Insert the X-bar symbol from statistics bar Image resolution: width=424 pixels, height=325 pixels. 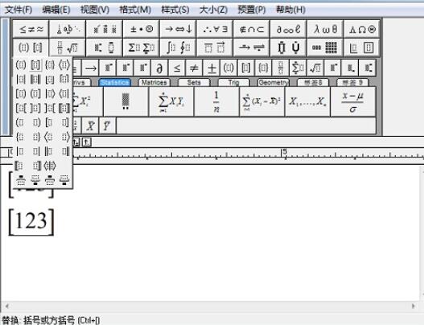point(91,125)
